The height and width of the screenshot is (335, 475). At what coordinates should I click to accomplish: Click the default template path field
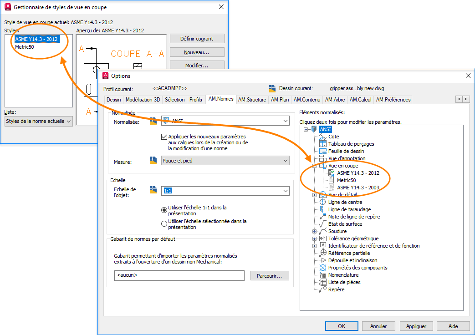pyautogui.click(x=179, y=275)
